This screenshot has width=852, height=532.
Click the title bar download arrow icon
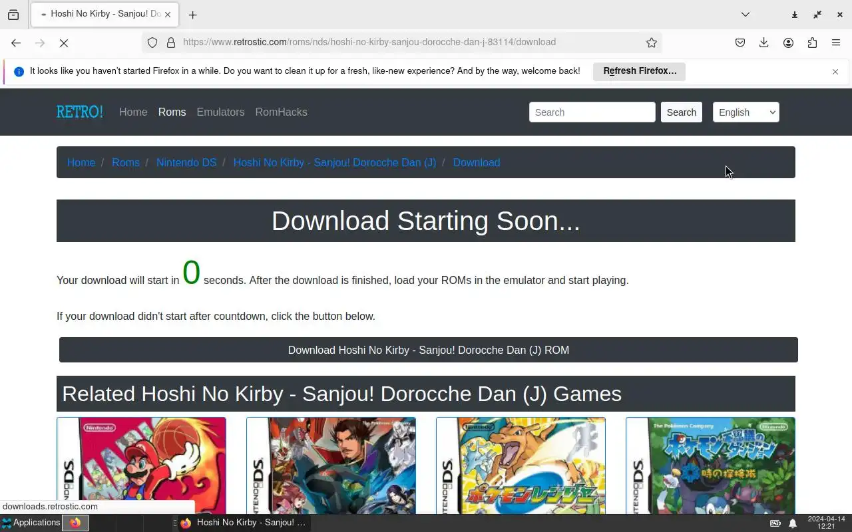tap(795, 15)
